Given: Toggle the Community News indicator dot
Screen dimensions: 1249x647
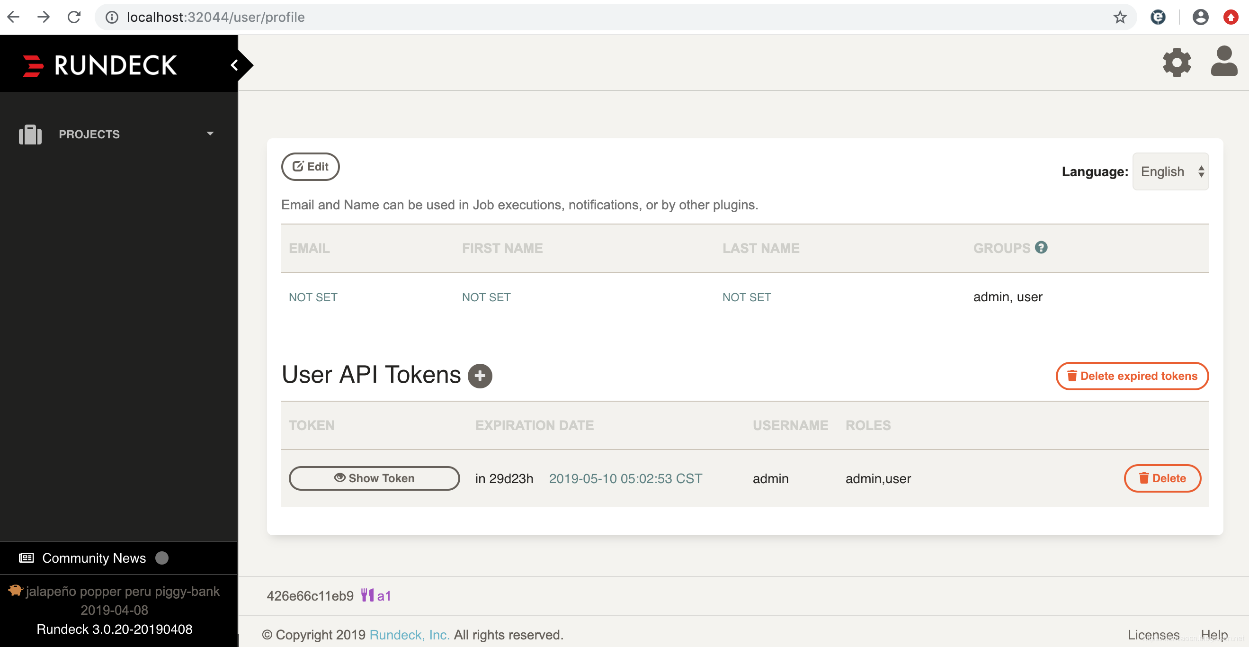Looking at the screenshot, I should [x=163, y=557].
